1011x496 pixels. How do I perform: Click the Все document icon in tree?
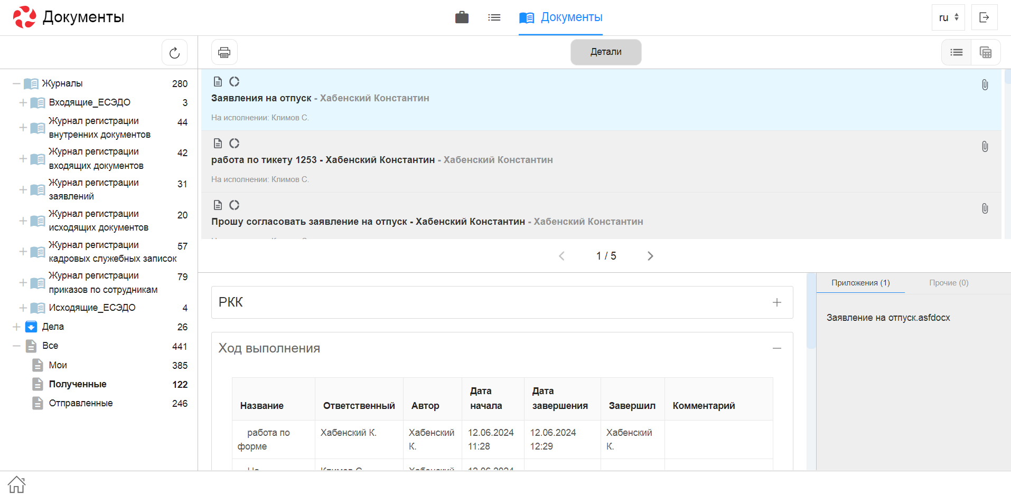31,346
